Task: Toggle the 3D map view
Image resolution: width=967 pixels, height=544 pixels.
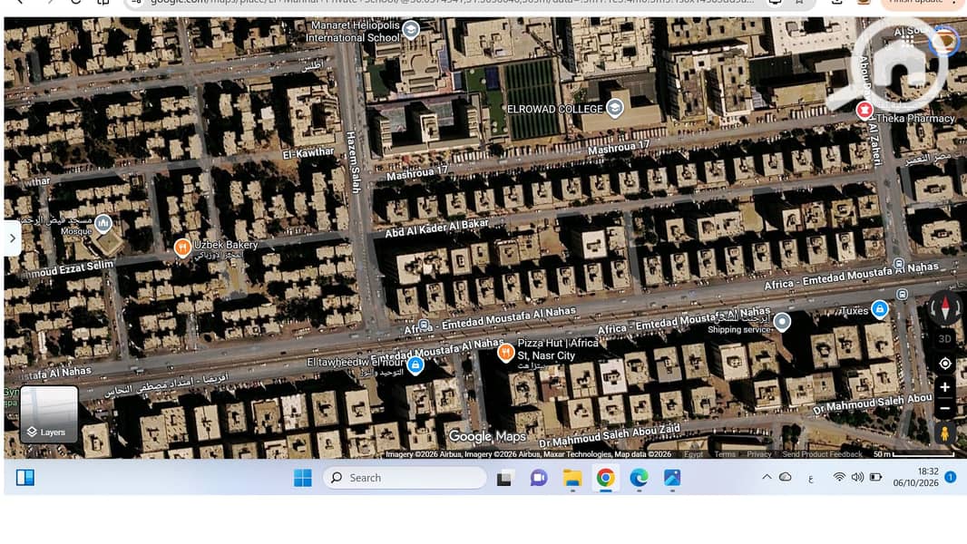Action: pos(944,339)
